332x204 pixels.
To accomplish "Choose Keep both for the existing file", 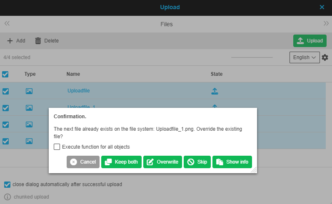I will 121,162.
